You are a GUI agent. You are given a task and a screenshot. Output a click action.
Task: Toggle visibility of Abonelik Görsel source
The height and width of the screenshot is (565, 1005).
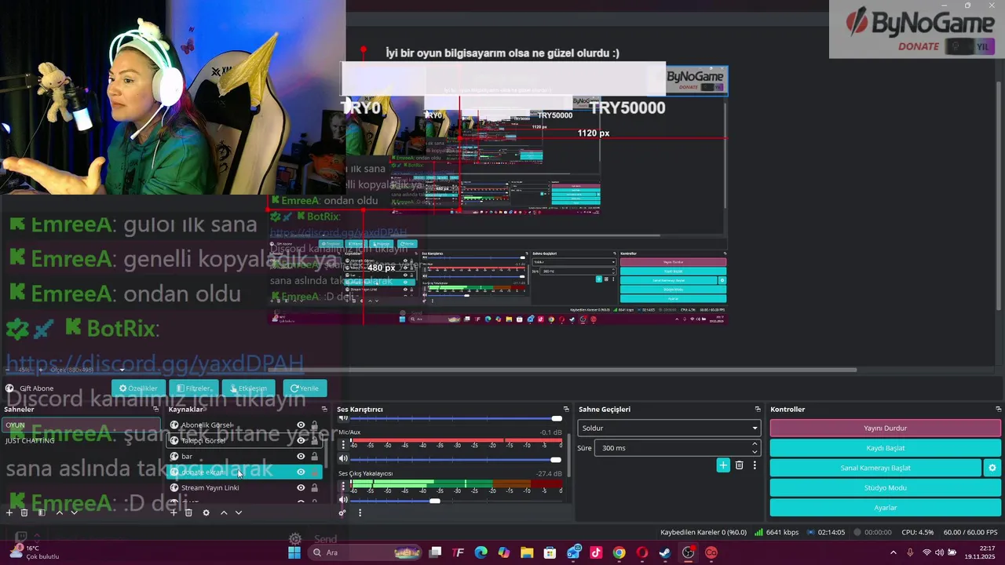(301, 425)
